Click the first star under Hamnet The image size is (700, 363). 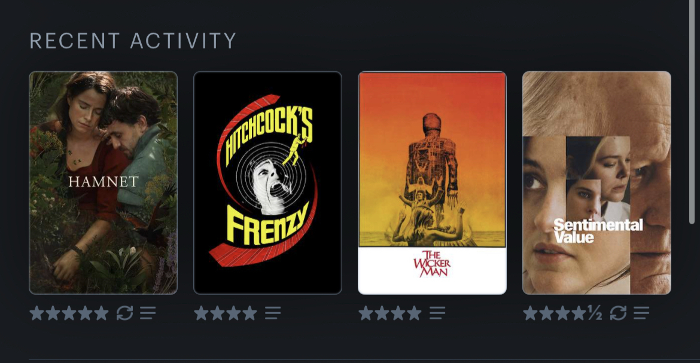point(36,313)
